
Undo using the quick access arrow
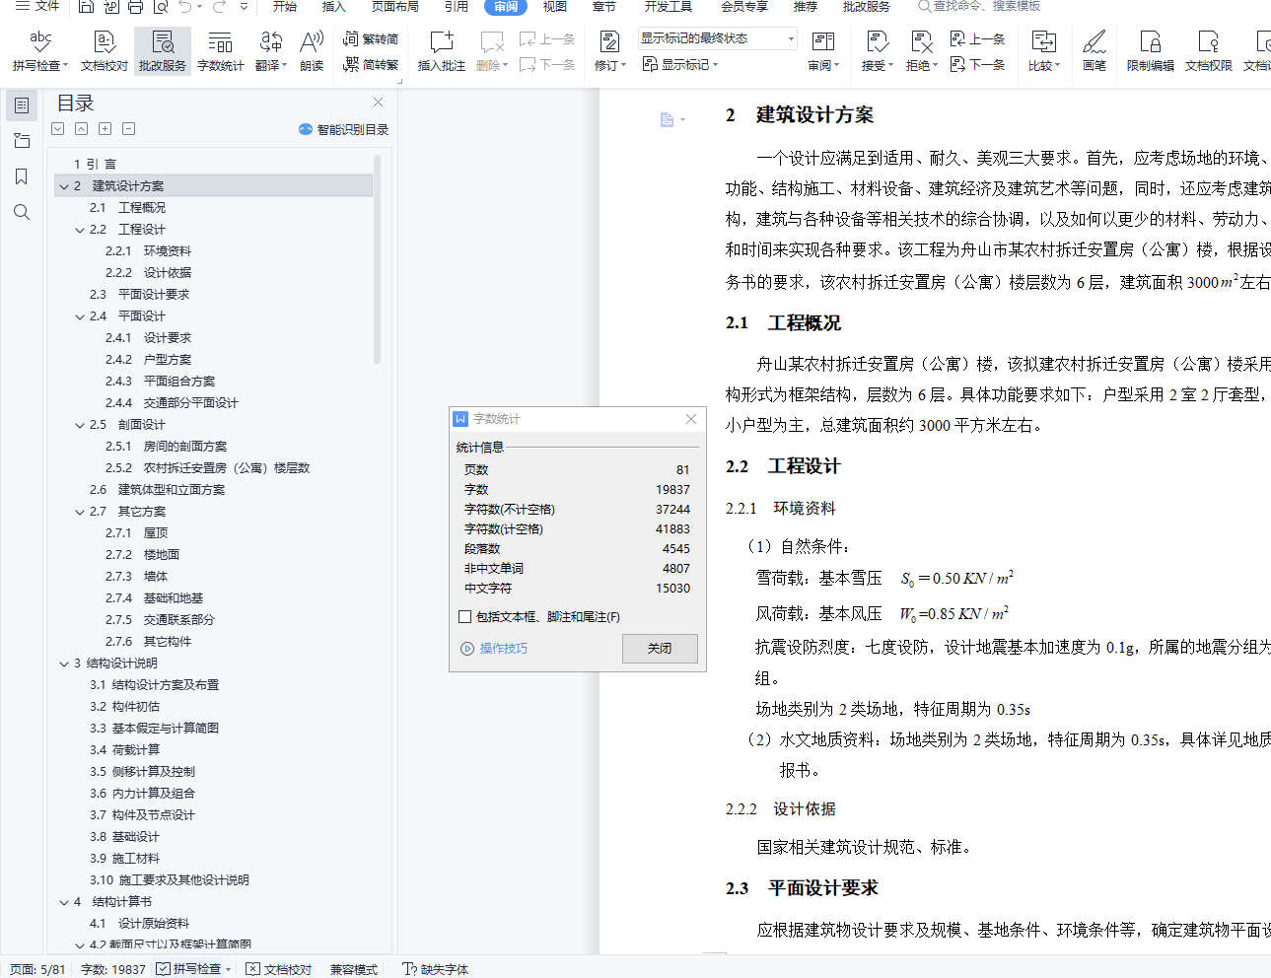(186, 7)
